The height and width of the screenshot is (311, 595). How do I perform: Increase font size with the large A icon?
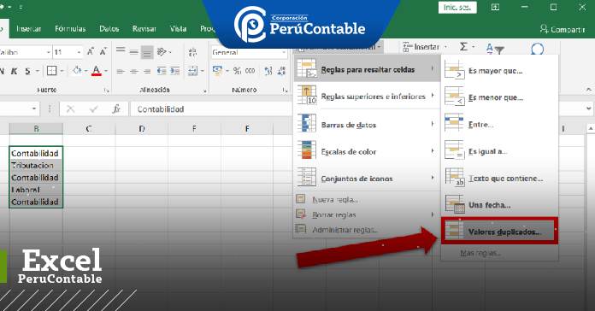[91, 51]
